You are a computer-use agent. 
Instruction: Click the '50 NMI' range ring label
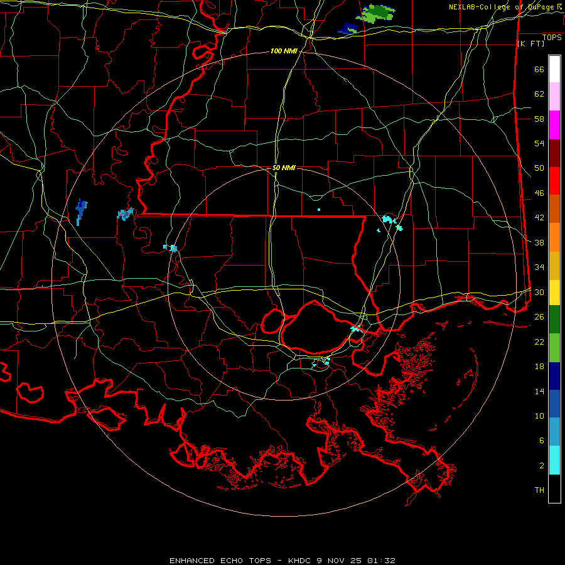[x=284, y=168]
